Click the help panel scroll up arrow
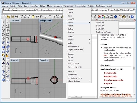 (134, 30)
